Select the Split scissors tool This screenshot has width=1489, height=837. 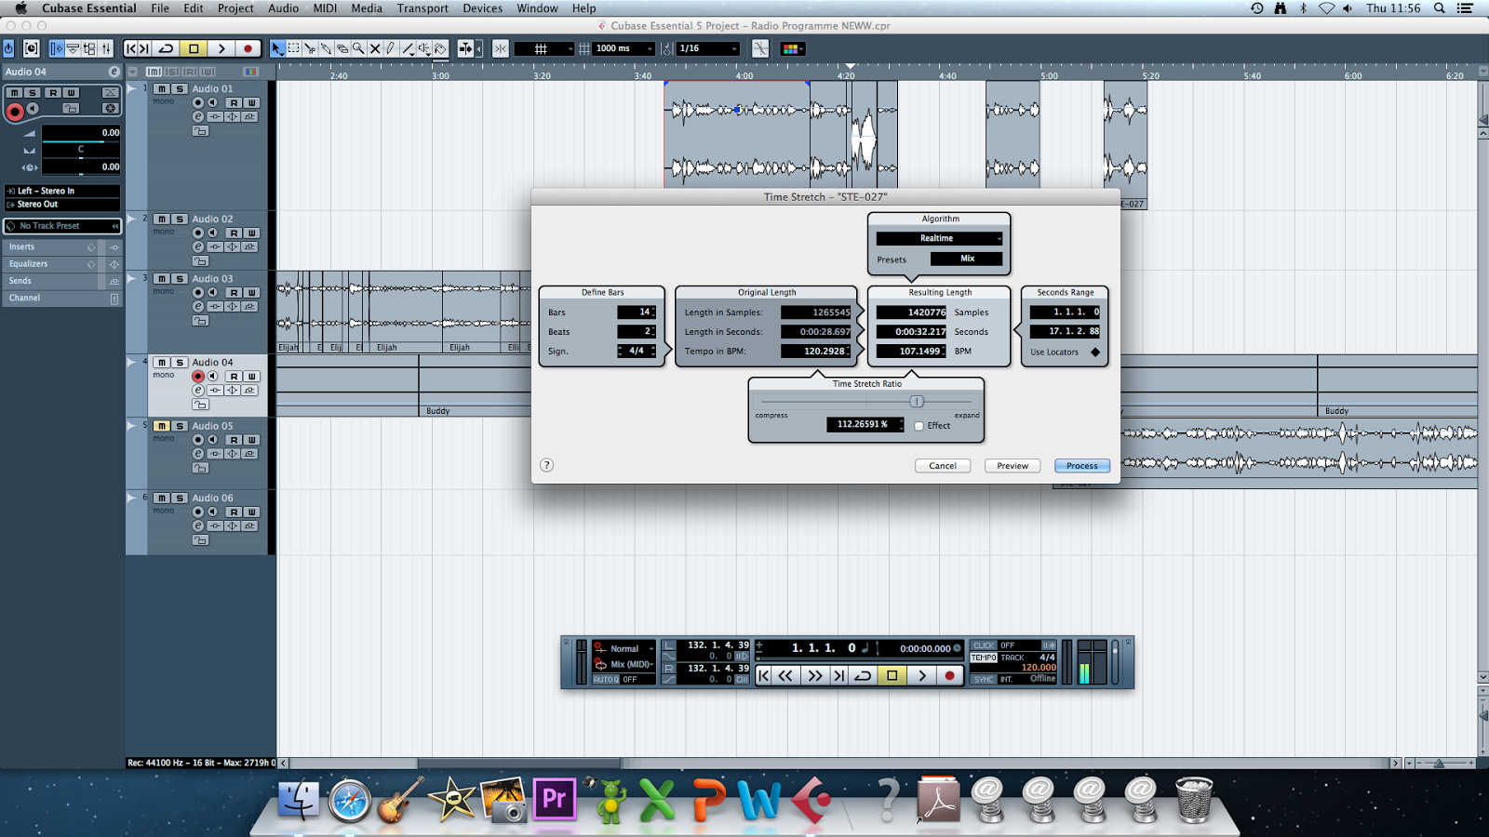tap(310, 48)
